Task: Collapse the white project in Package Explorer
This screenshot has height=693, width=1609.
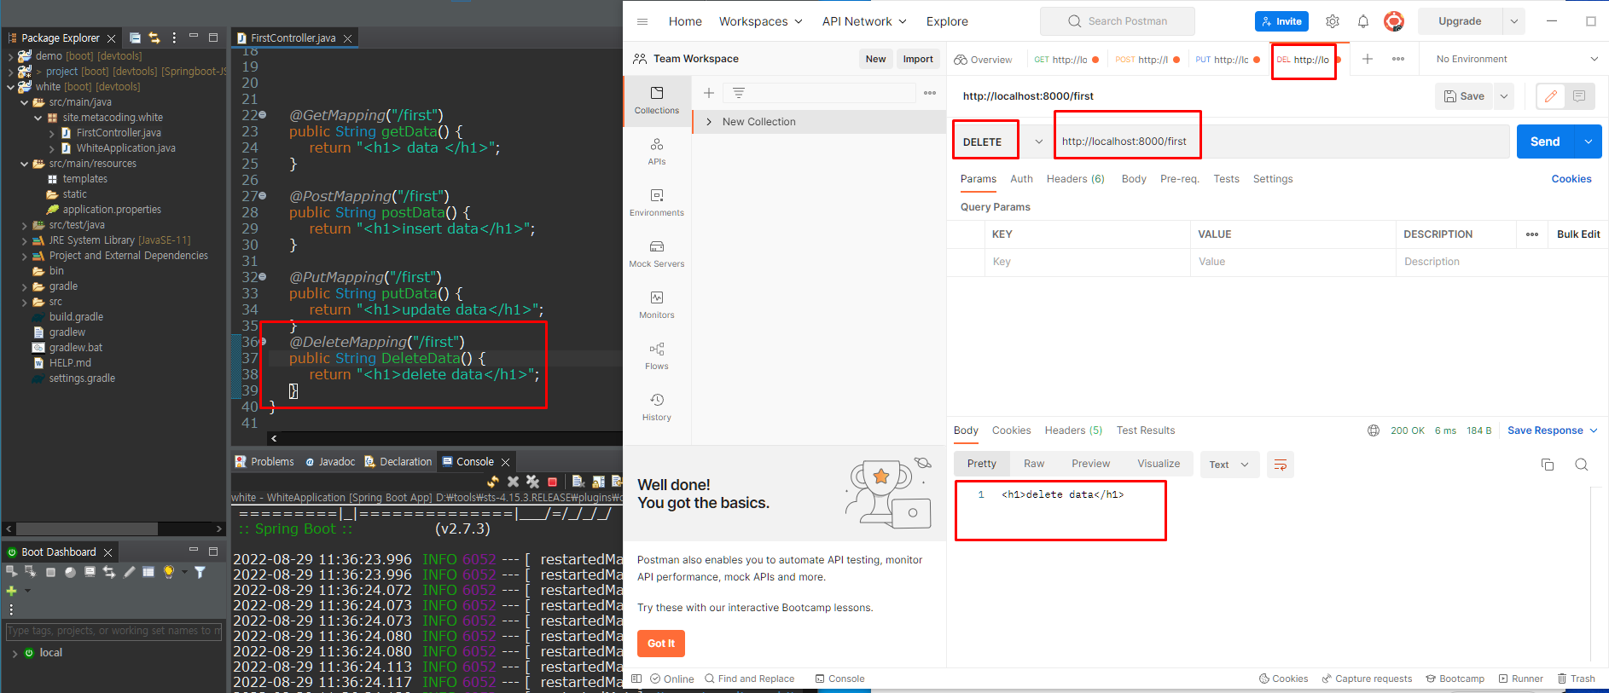Action: tap(10, 87)
